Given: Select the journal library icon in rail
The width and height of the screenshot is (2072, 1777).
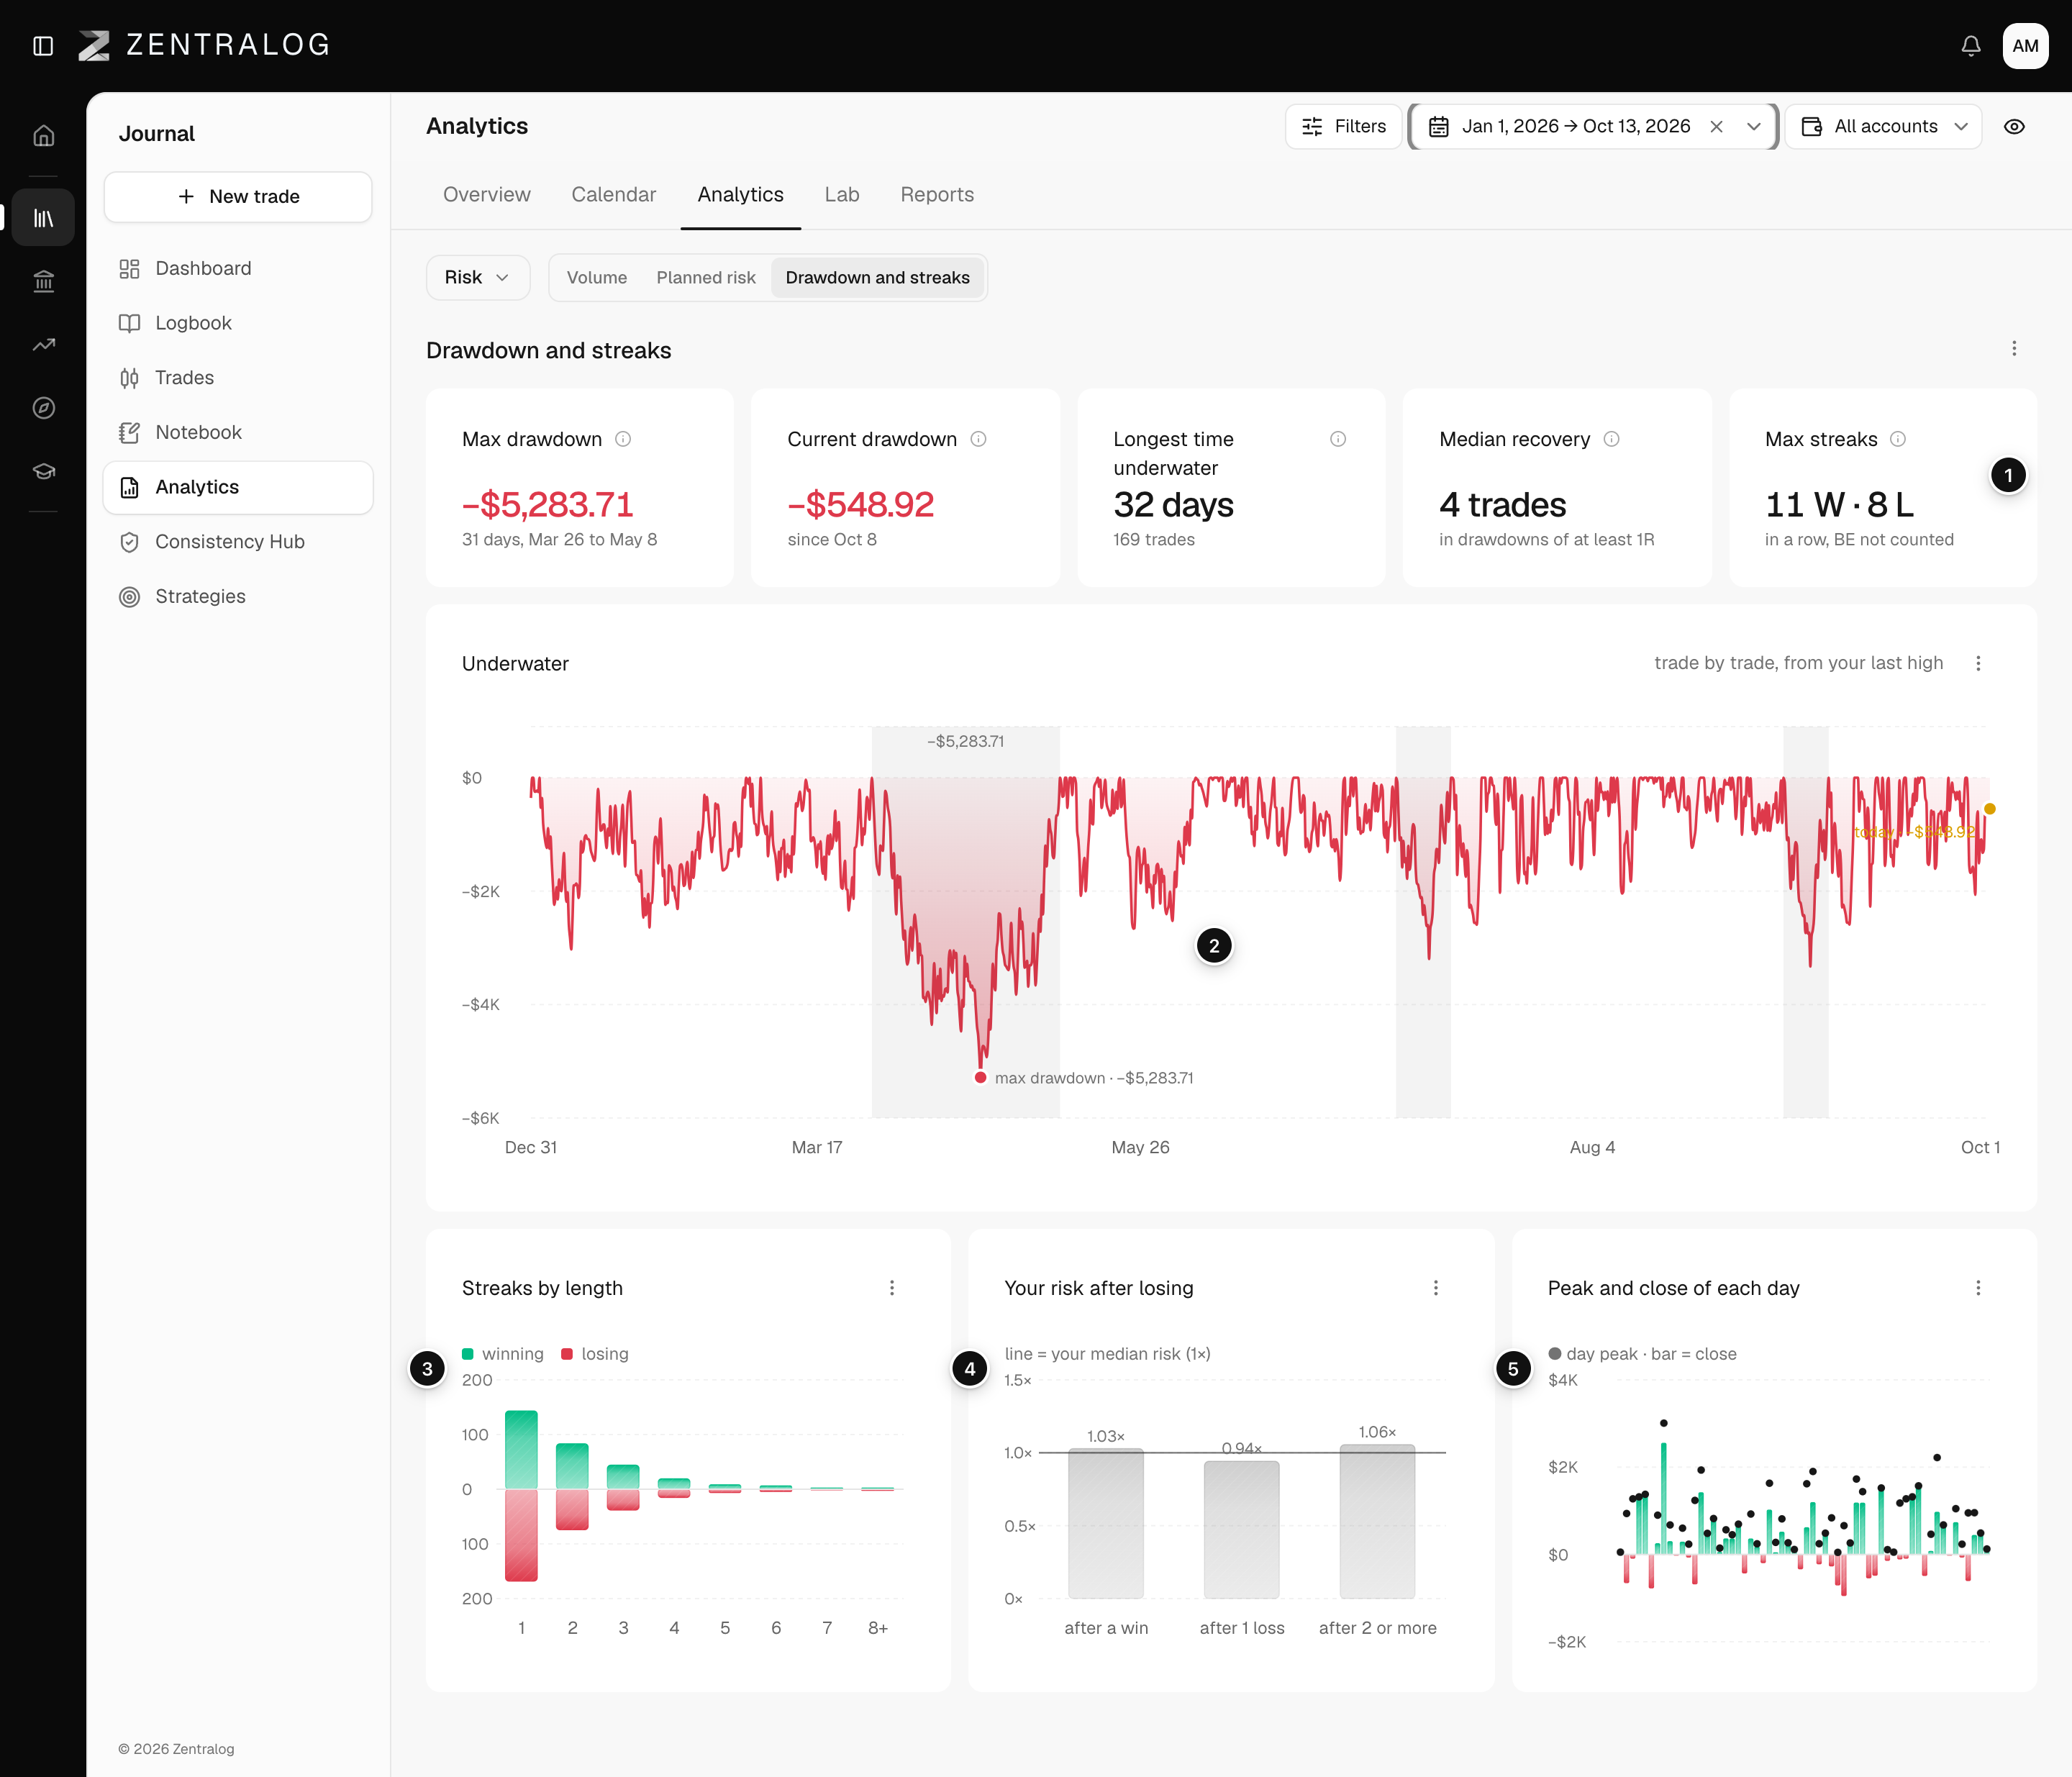Looking at the screenshot, I should click(44, 217).
